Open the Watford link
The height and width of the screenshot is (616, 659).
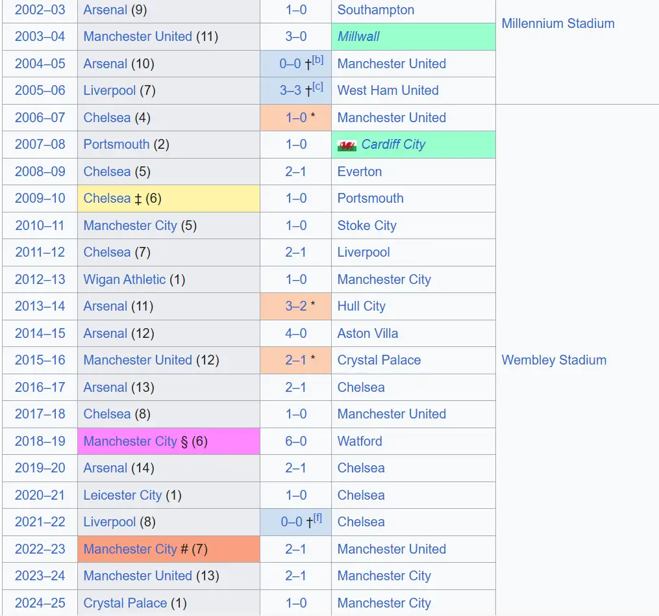(359, 441)
